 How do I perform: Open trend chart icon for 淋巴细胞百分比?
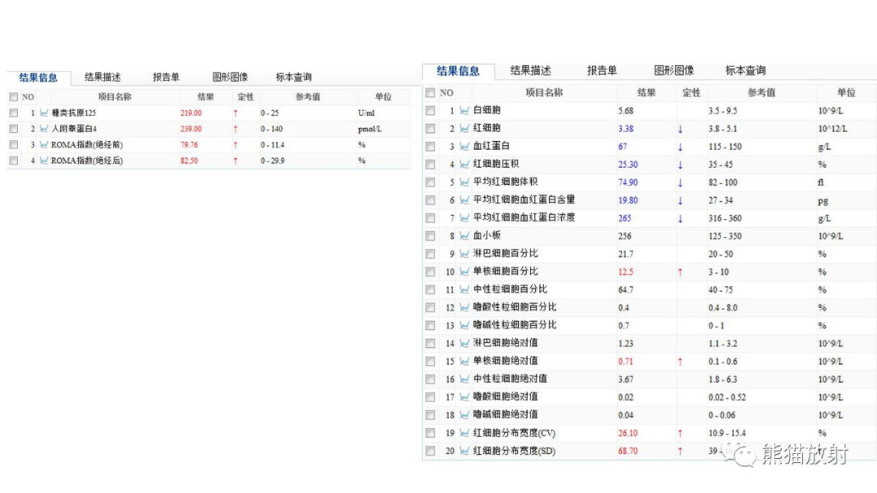[x=464, y=254]
